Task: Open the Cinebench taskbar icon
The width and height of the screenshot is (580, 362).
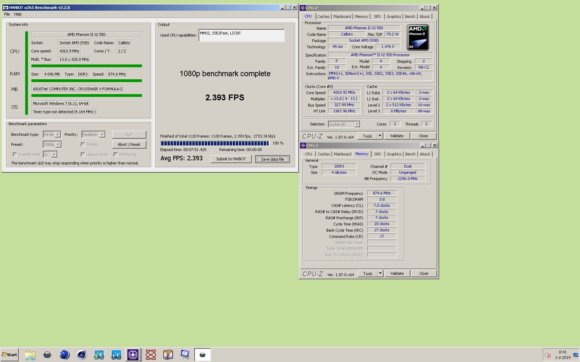Action: (x=82, y=354)
